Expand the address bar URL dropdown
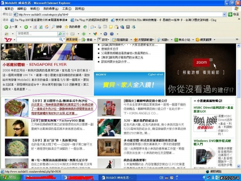 pyautogui.click(x=224, y=14)
